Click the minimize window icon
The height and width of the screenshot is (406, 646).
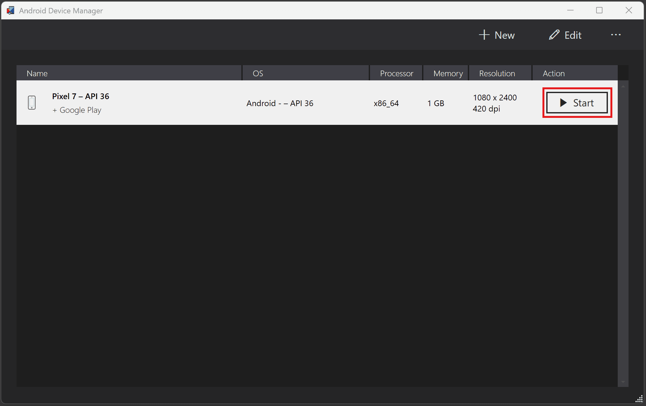point(570,10)
